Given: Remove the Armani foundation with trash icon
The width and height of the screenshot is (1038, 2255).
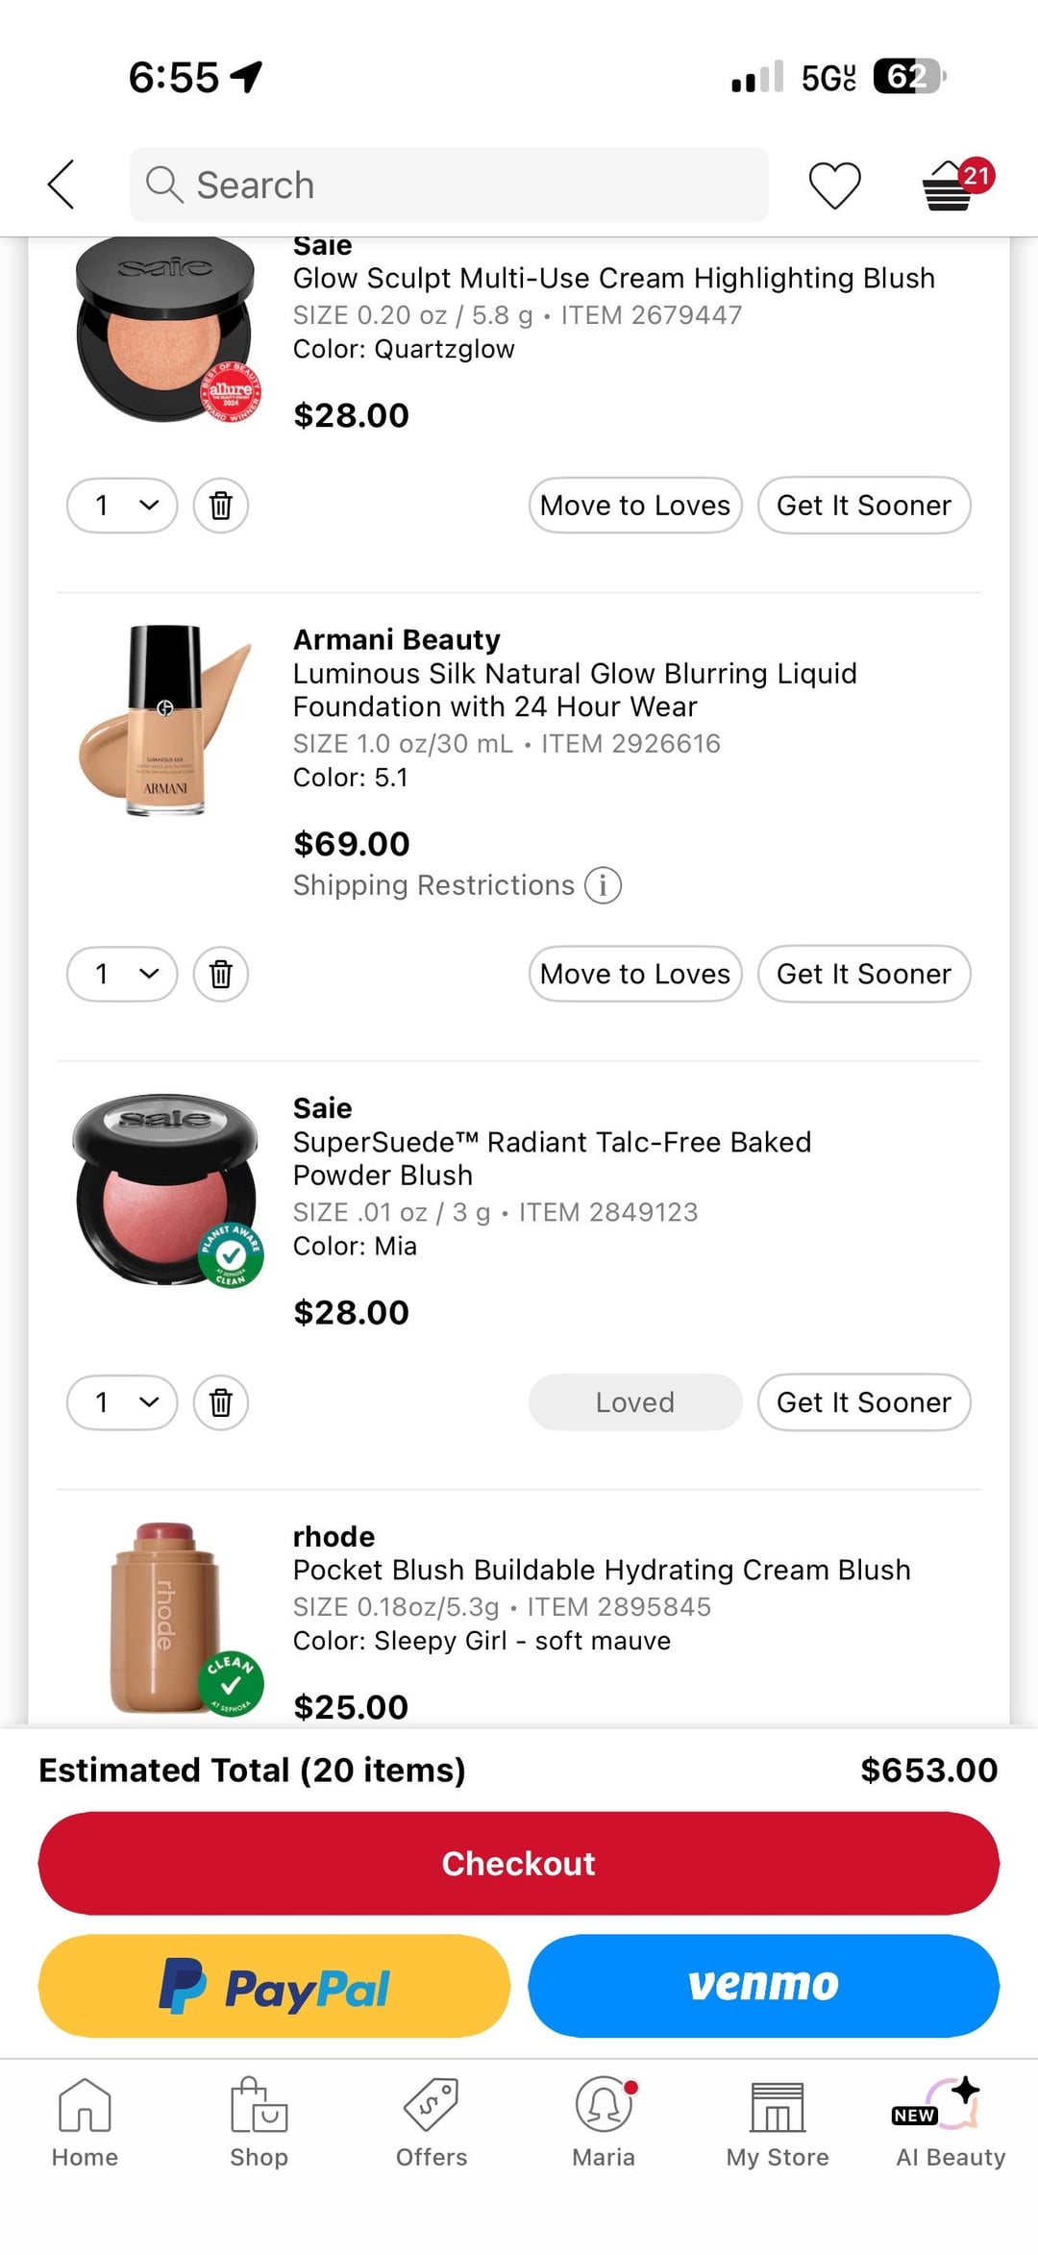Looking at the screenshot, I should 221,974.
